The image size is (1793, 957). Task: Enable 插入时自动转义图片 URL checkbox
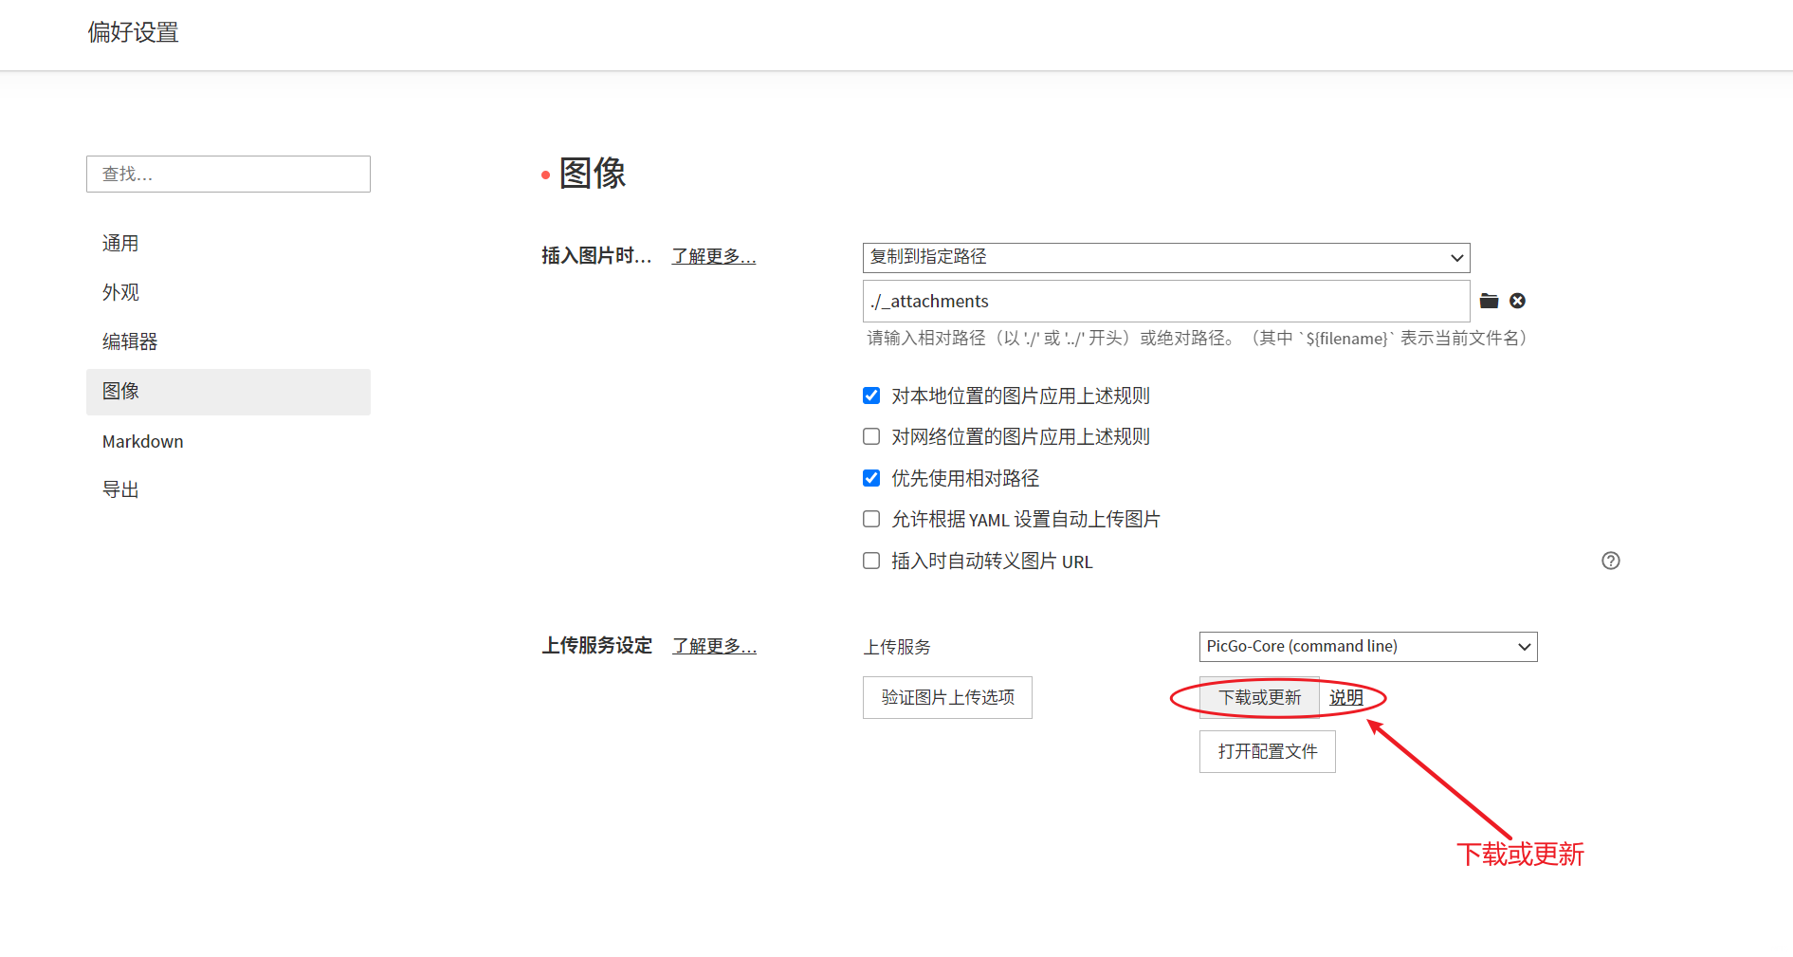[x=871, y=561]
